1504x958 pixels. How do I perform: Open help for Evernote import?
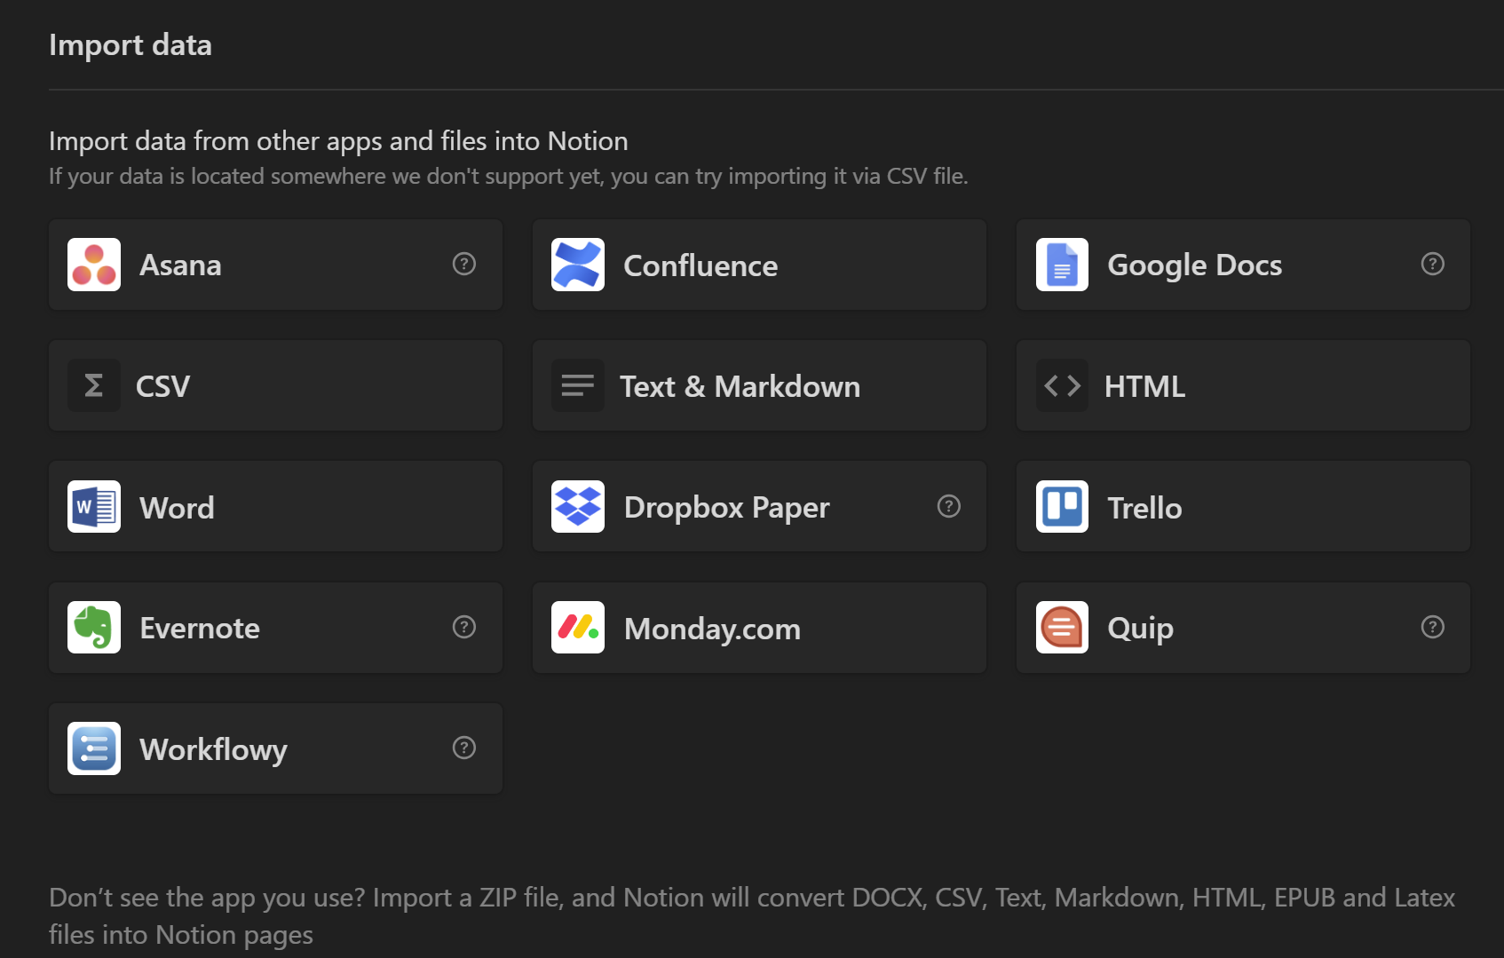[464, 627]
